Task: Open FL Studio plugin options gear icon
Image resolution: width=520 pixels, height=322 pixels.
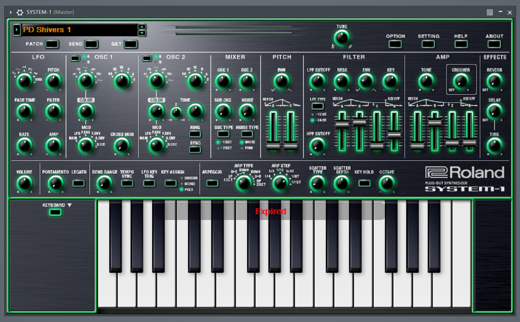Action: tap(20, 12)
